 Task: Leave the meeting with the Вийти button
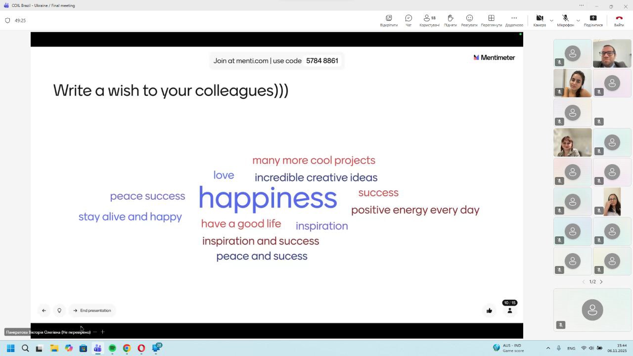(x=619, y=18)
